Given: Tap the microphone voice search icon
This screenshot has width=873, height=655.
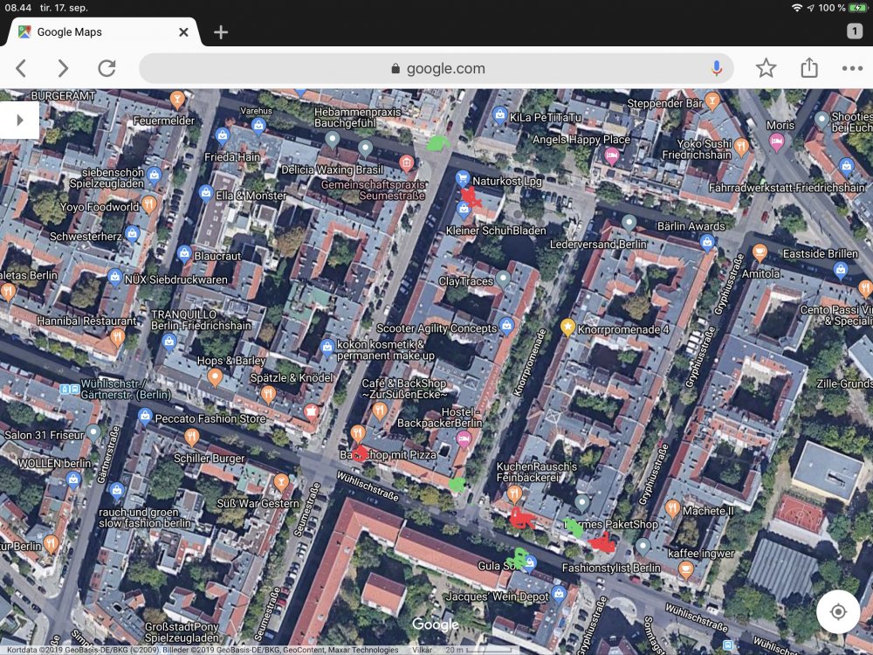Looking at the screenshot, I should (x=717, y=68).
